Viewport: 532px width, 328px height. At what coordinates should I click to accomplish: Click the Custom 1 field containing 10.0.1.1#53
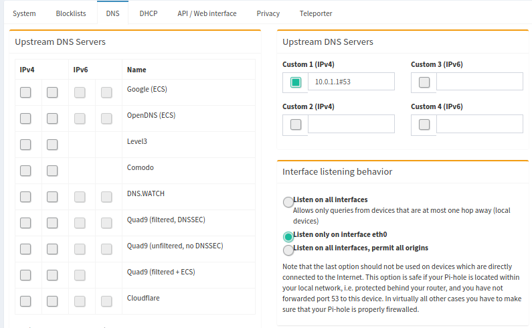[x=351, y=82]
